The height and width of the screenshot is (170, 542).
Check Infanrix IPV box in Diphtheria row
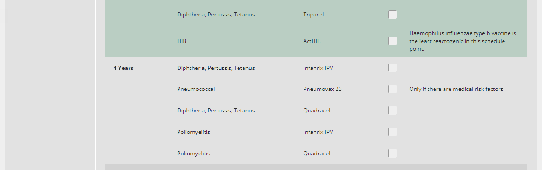pyautogui.click(x=392, y=68)
